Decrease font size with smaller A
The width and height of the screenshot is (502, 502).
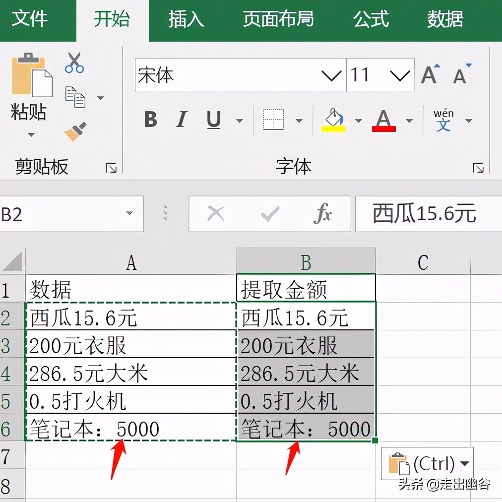click(x=462, y=74)
